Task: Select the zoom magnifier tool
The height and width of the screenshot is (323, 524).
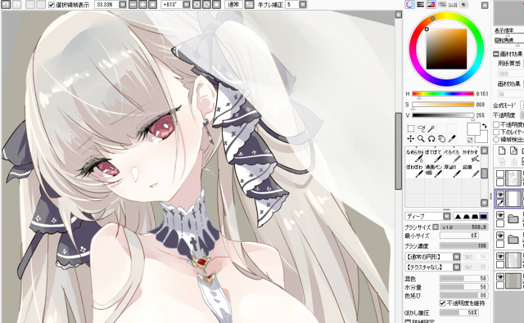Action: tap(421, 138)
